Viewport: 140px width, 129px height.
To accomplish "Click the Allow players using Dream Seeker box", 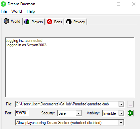I will [70, 123].
